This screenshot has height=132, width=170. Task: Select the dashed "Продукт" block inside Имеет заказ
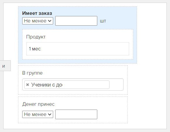click(78, 44)
